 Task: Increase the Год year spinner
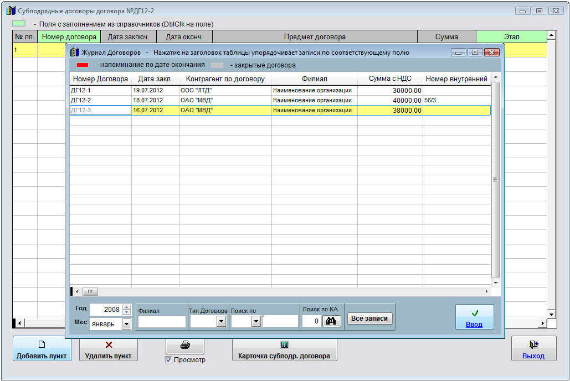tap(126, 307)
